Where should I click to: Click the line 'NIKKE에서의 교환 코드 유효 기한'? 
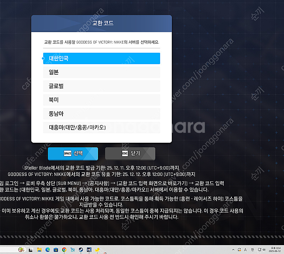[102, 174]
